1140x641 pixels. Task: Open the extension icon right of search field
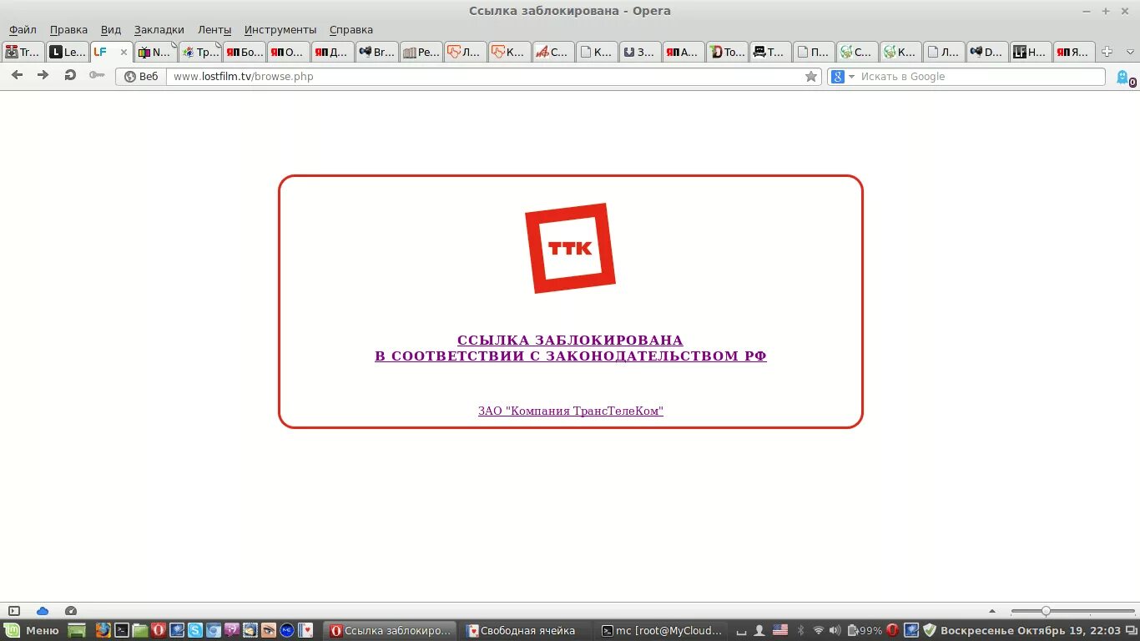pyautogui.click(x=1125, y=78)
